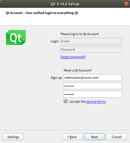Go to the previous page with Back
The width and height of the screenshot is (130, 143).
72,137
